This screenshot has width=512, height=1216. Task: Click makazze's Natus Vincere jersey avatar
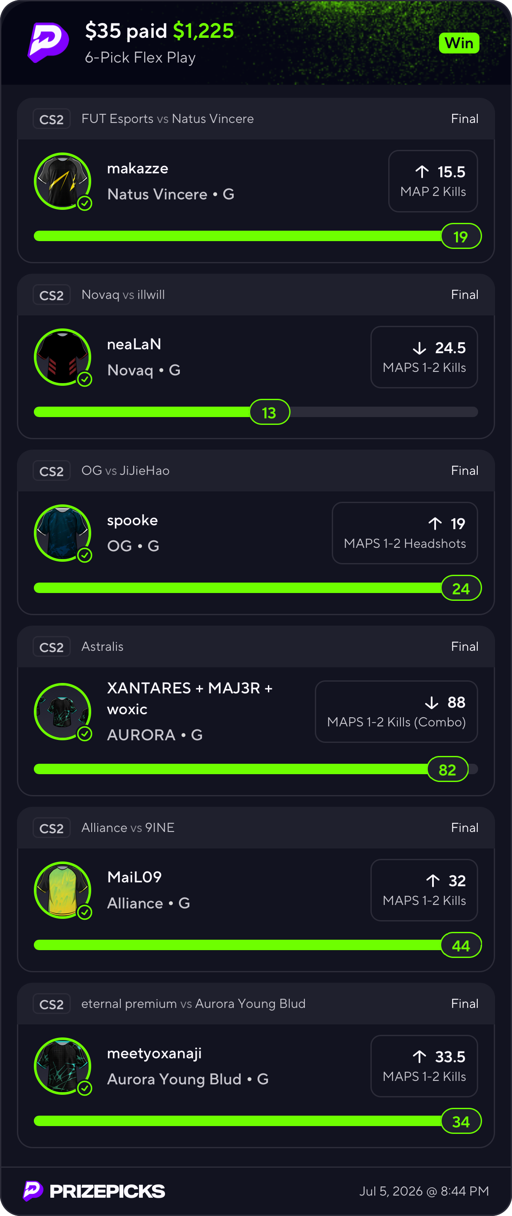tap(62, 181)
